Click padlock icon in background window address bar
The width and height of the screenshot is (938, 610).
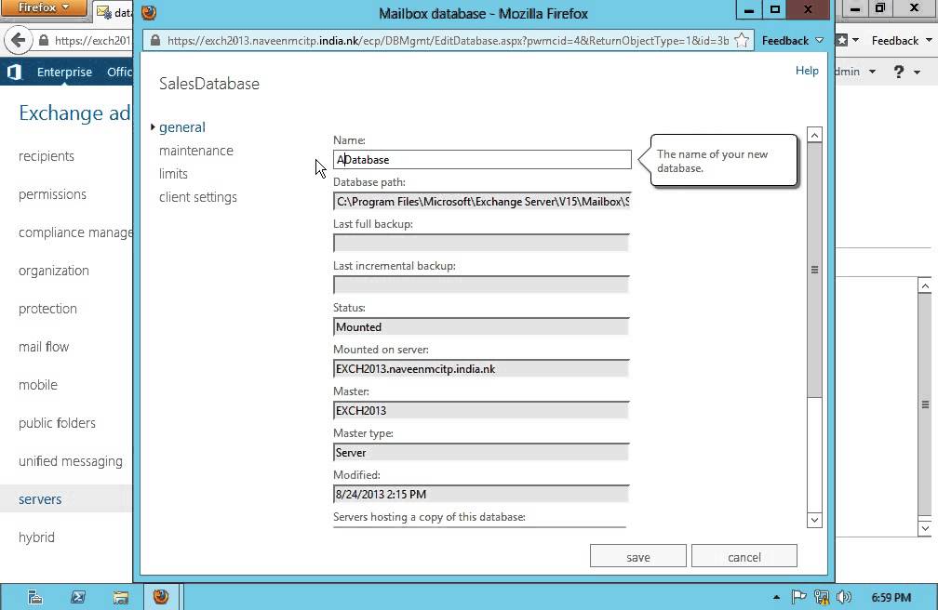tap(43, 41)
